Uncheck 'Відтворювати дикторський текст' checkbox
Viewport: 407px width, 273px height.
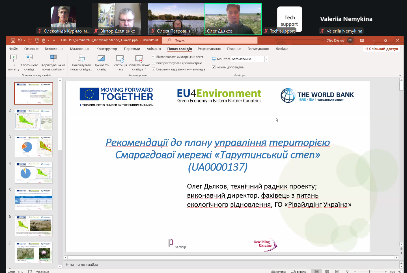154,57
